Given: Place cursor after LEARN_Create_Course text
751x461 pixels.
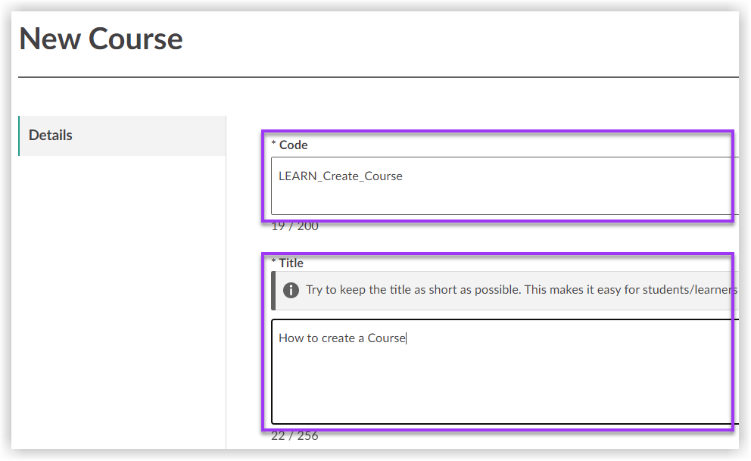Looking at the screenshot, I should pyautogui.click(x=403, y=175).
